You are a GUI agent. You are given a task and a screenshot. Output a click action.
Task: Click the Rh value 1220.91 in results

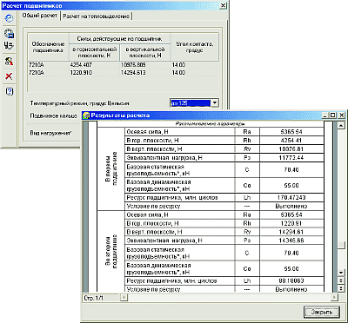tap(291, 223)
